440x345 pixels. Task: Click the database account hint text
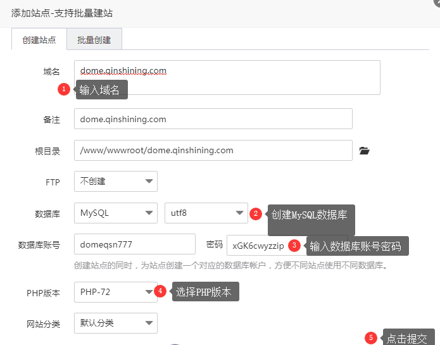tap(230, 265)
